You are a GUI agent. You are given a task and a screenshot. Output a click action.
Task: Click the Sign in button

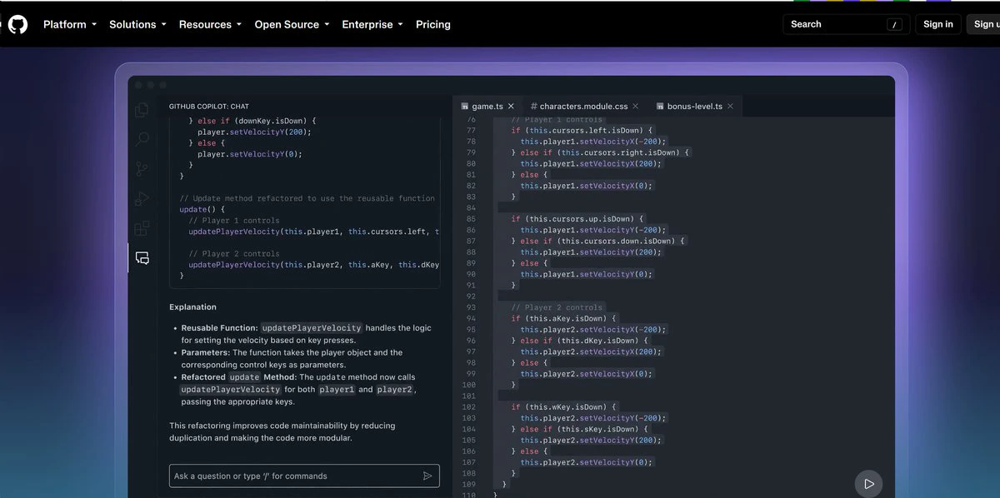click(x=938, y=24)
